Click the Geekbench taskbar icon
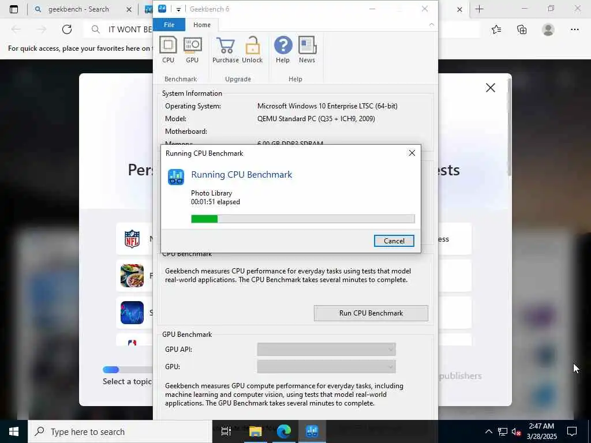Screen dimensions: 591x443 click(312, 431)
